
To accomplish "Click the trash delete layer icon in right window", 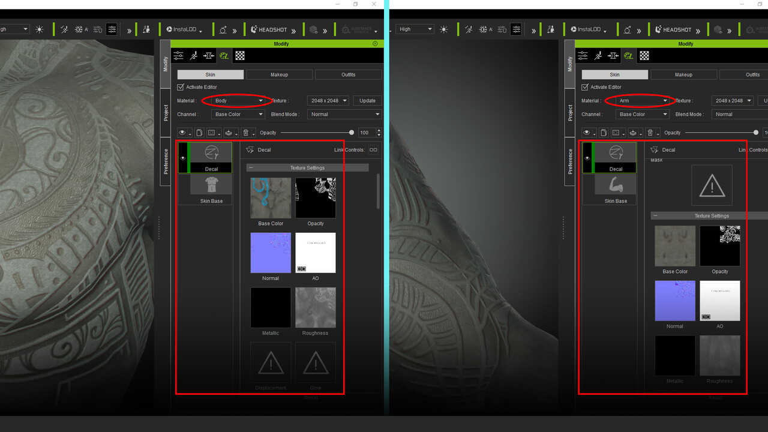I will coord(650,133).
